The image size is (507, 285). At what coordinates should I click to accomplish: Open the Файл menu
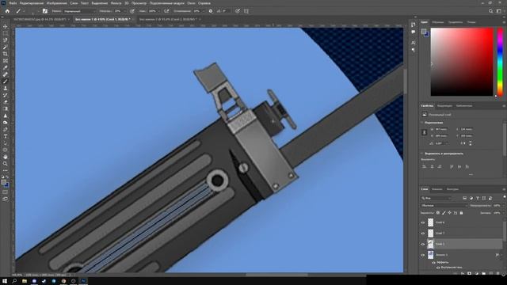click(13, 3)
